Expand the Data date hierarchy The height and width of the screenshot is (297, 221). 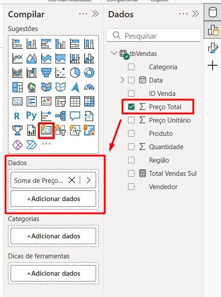[x=122, y=80]
